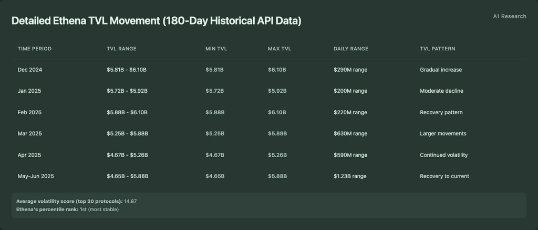Click the Detailed Ethena TVL Movement title
The width and height of the screenshot is (538, 230).
tap(157, 20)
